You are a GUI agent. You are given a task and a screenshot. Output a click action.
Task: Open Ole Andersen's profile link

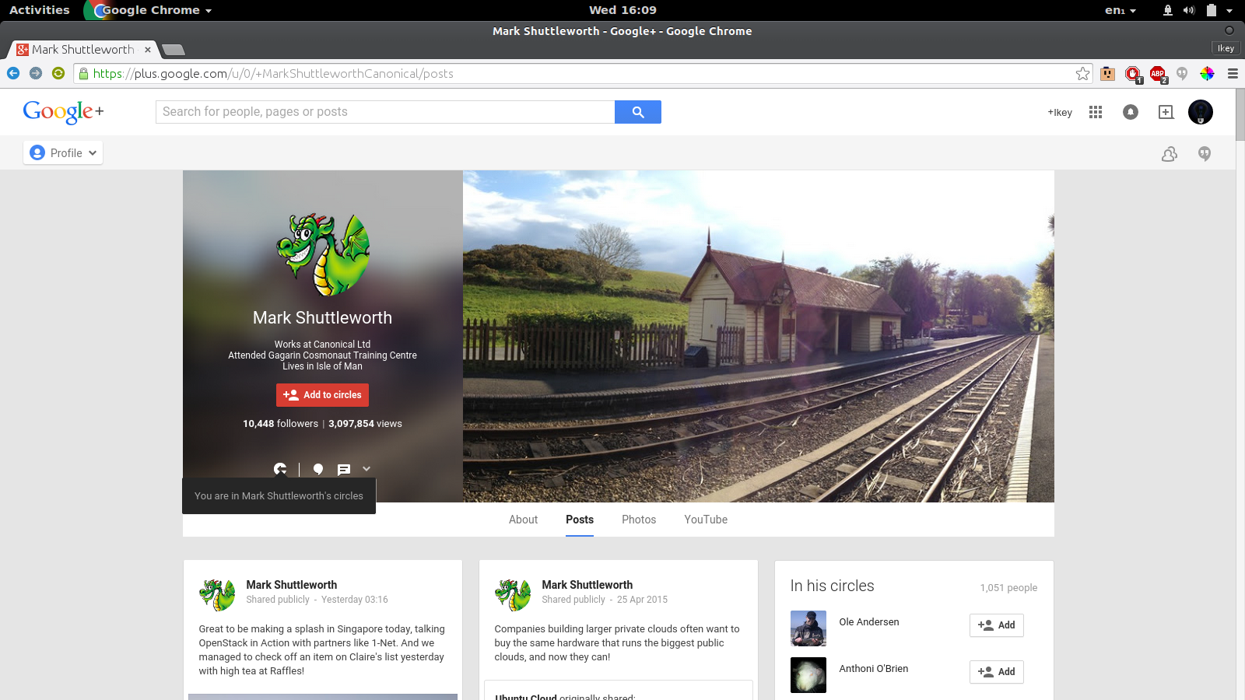(869, 622)
